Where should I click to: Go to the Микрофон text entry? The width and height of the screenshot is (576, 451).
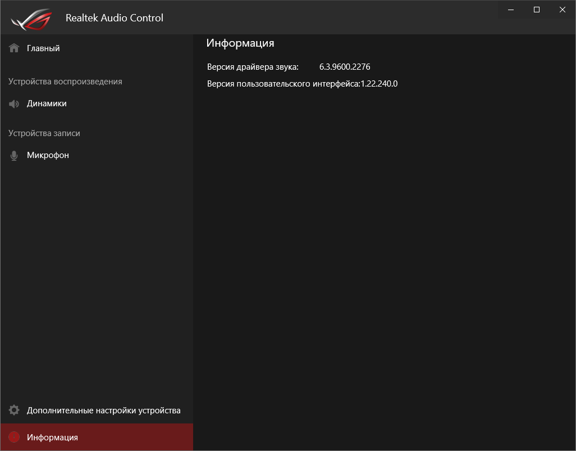pyautogui.click(x=48, y=155)
